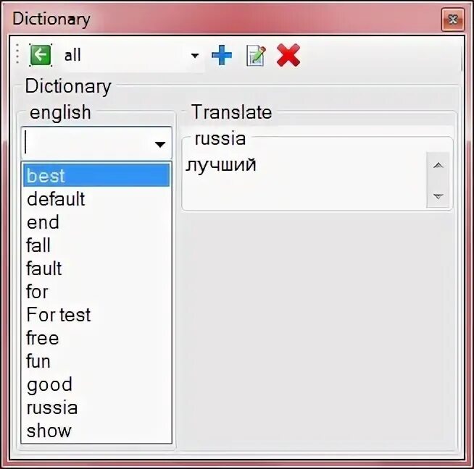474x469 pixels.
Task: Collapse the english word combo box arrow
Action: (160, 144)
